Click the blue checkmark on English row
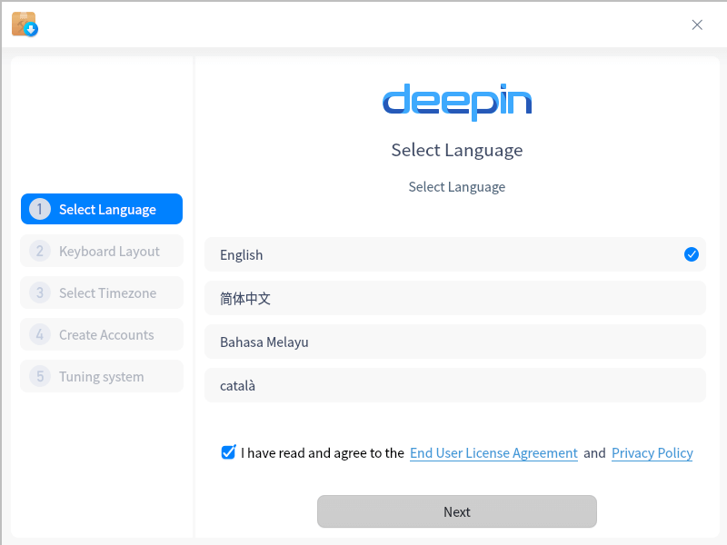The image size is (727, 545). [x=691, y=254]
